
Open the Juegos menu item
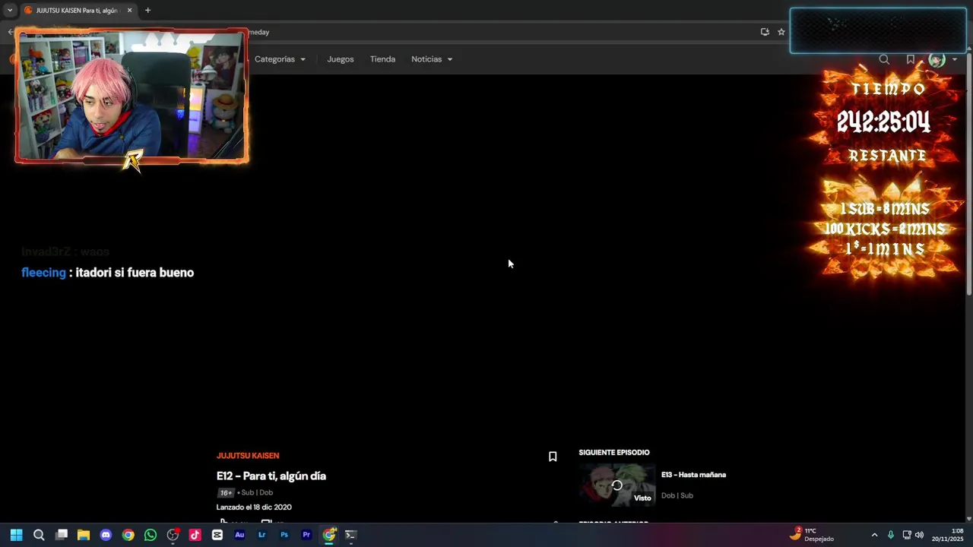click(341, 59)
